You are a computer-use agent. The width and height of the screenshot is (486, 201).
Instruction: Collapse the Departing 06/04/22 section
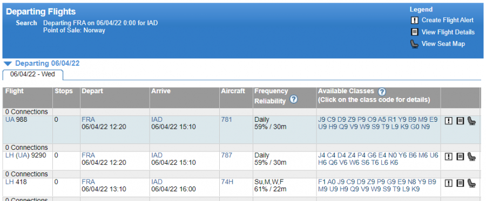(x=8, y=64)
